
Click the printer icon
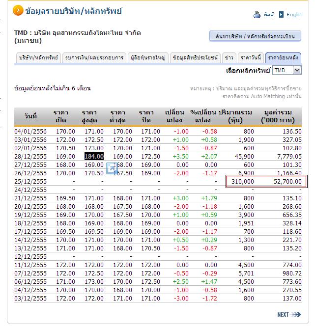tap(257, 15)
